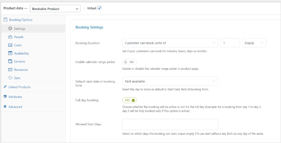This screenshot has height=143, width=281.
Task: Click the Linked Products link icon
Action: (5, 87)
